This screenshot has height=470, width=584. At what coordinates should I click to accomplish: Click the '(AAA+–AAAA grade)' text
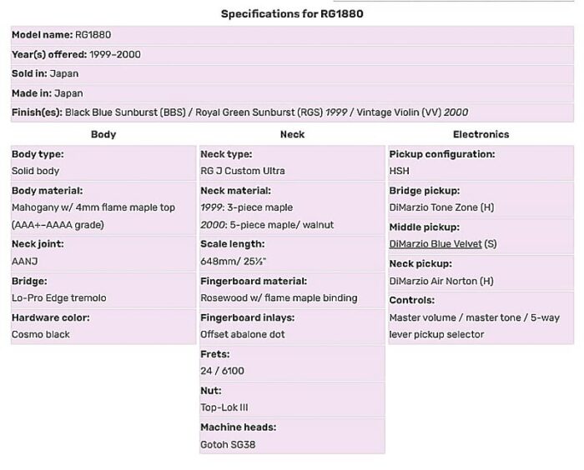(x=58, y=225)
